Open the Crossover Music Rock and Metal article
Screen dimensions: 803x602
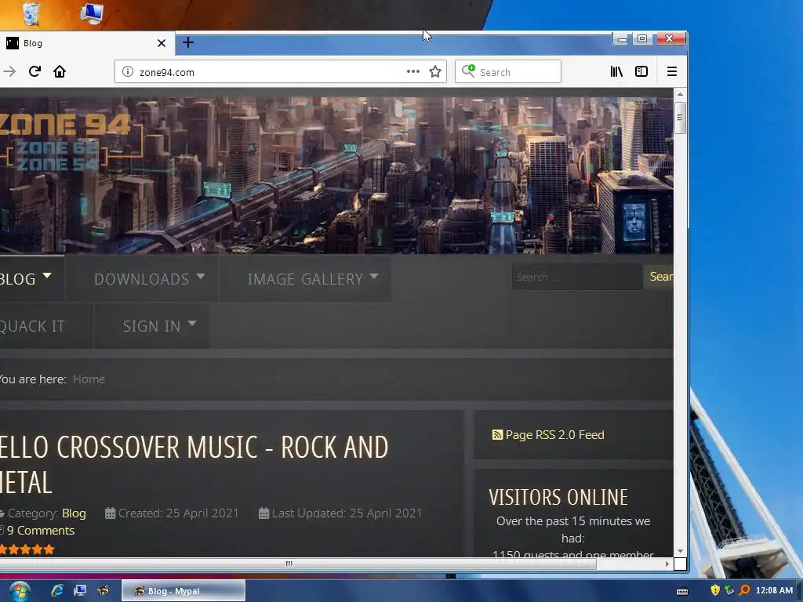coord(194,464)
